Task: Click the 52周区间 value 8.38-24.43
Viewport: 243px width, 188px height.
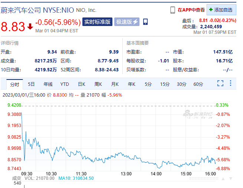Action: [x=106, y=69]
